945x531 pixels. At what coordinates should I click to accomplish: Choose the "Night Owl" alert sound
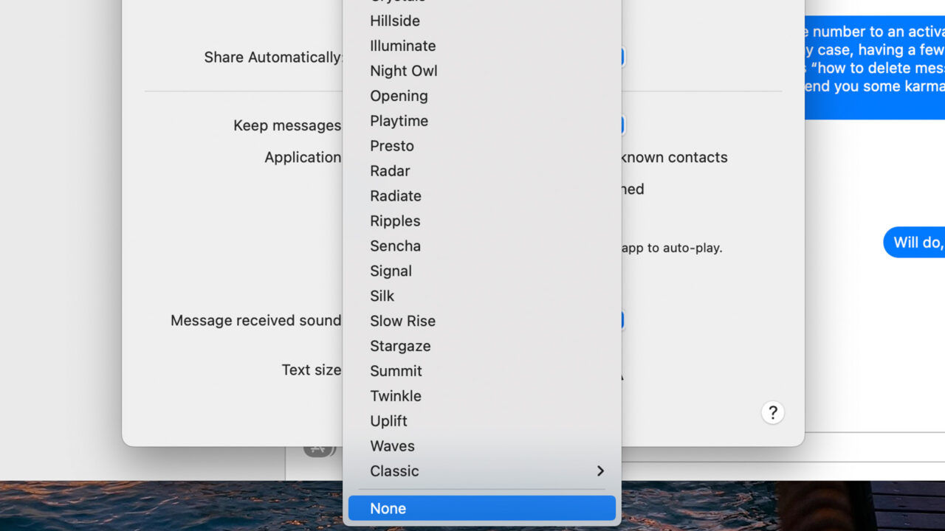pyautogui.click(x=404, y=71)
